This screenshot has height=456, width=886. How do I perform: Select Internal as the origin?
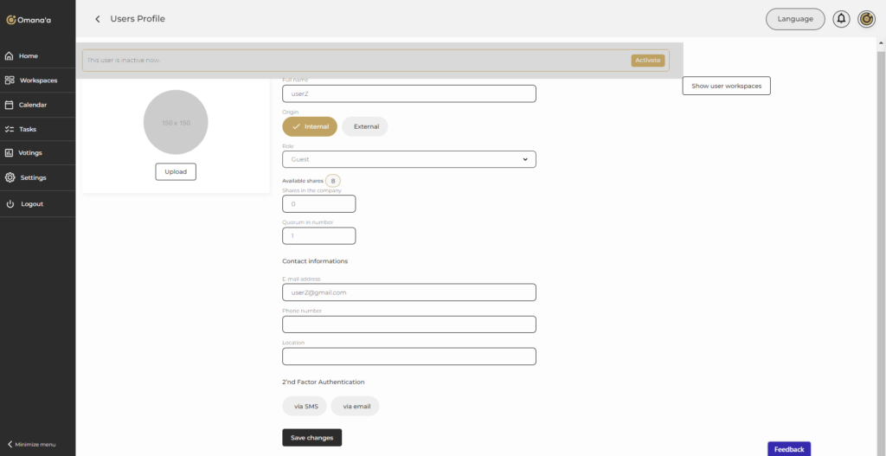click(310, 126)
